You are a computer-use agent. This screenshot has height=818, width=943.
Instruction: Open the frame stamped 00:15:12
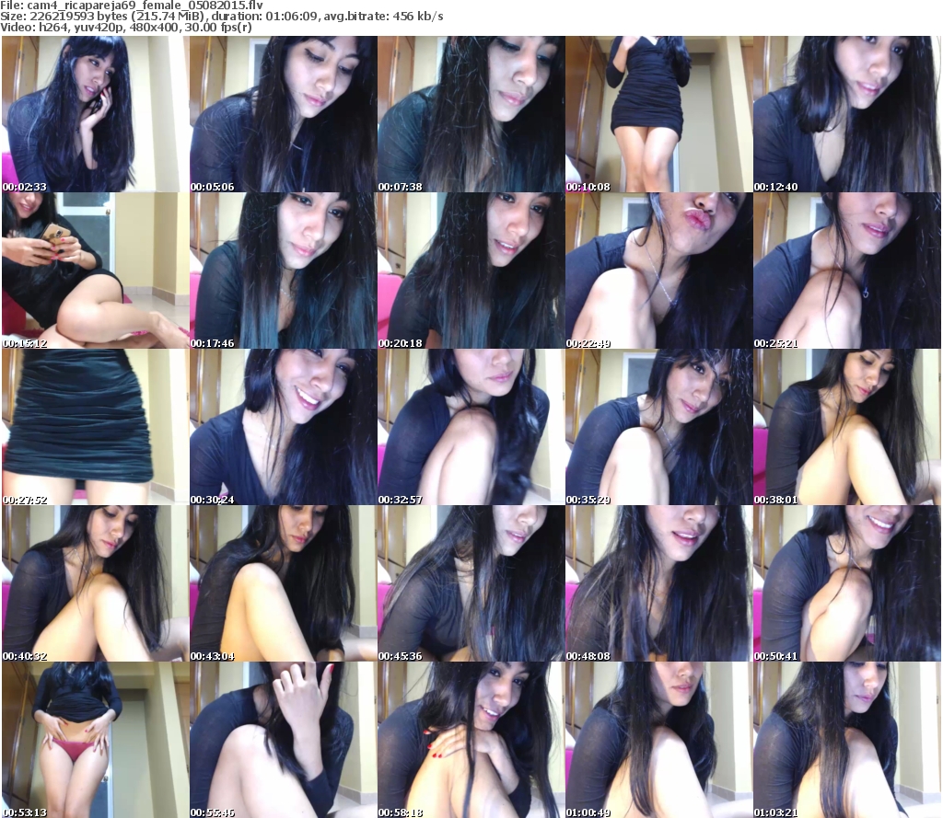tap(95, 271)
